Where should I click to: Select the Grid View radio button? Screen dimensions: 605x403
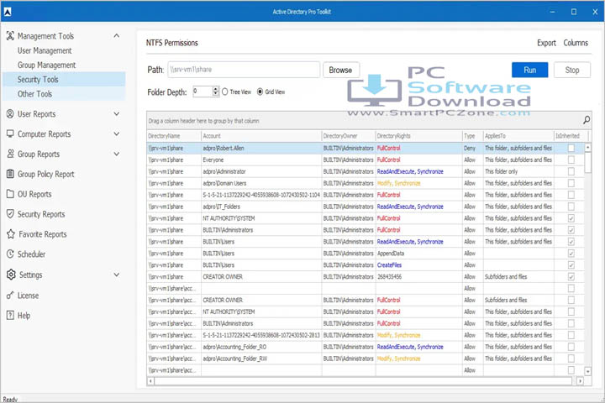coord(260,92)
